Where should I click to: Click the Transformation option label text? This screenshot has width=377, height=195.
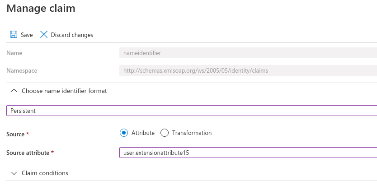pos(192,133)
